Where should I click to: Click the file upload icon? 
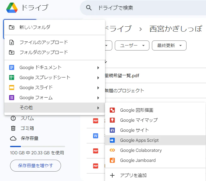click(12, 42)
